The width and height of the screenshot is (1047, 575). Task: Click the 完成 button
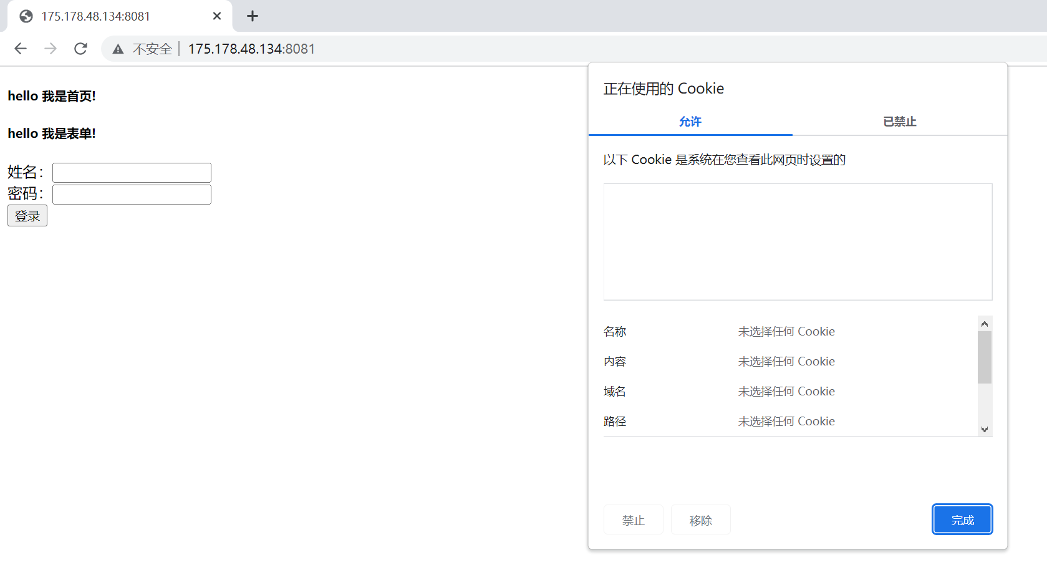click(x=962, y=519)
